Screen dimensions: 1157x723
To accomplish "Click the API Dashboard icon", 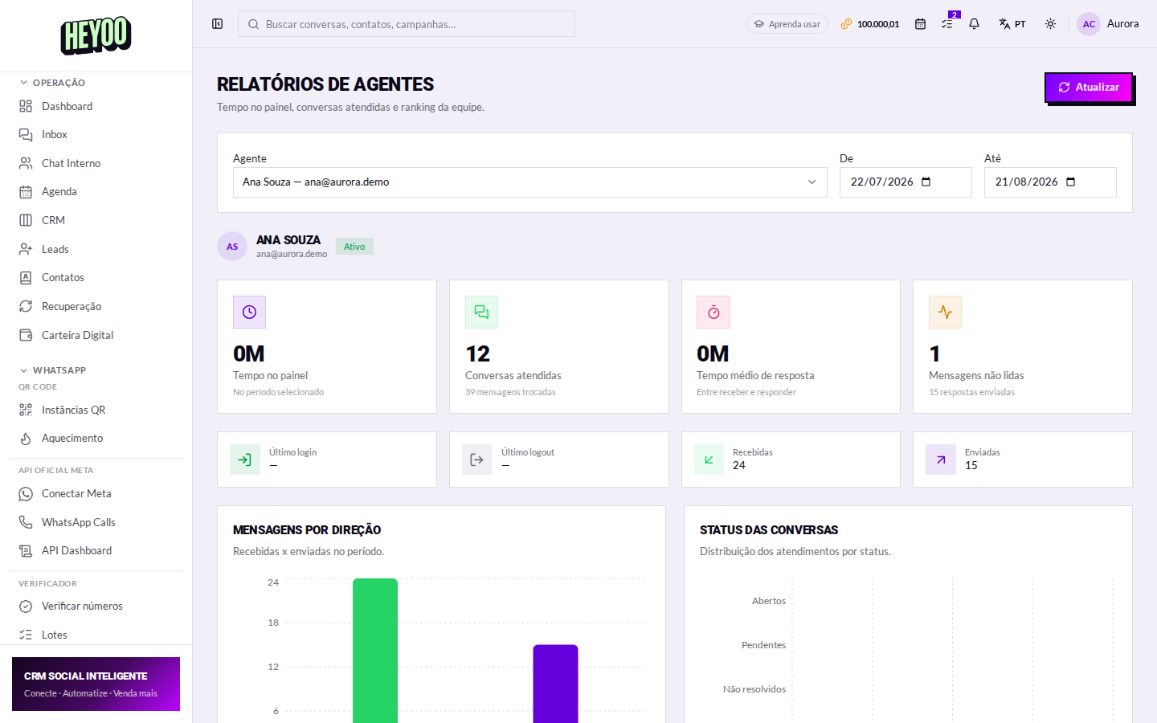I will 26,551.
